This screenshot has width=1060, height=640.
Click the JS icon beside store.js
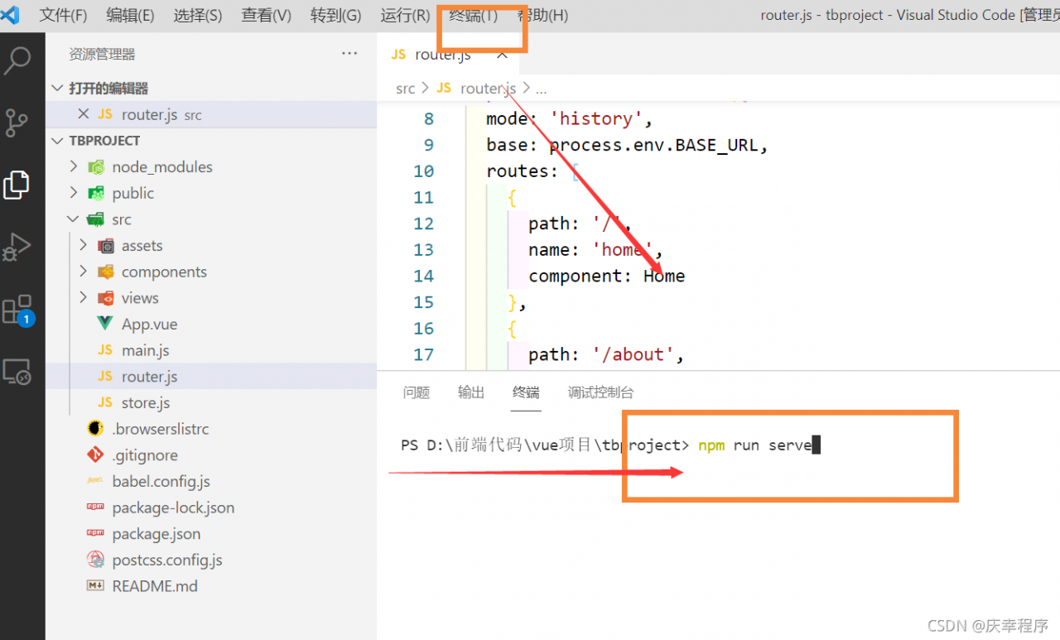pyautogui.click(x=105, y=402)
